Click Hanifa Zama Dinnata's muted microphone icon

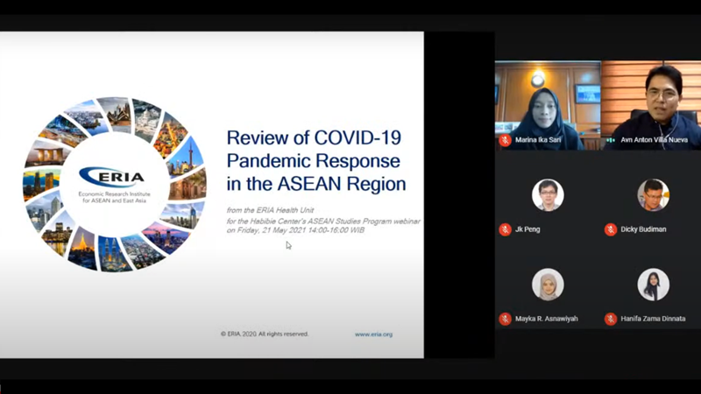(x=611, y=319)
